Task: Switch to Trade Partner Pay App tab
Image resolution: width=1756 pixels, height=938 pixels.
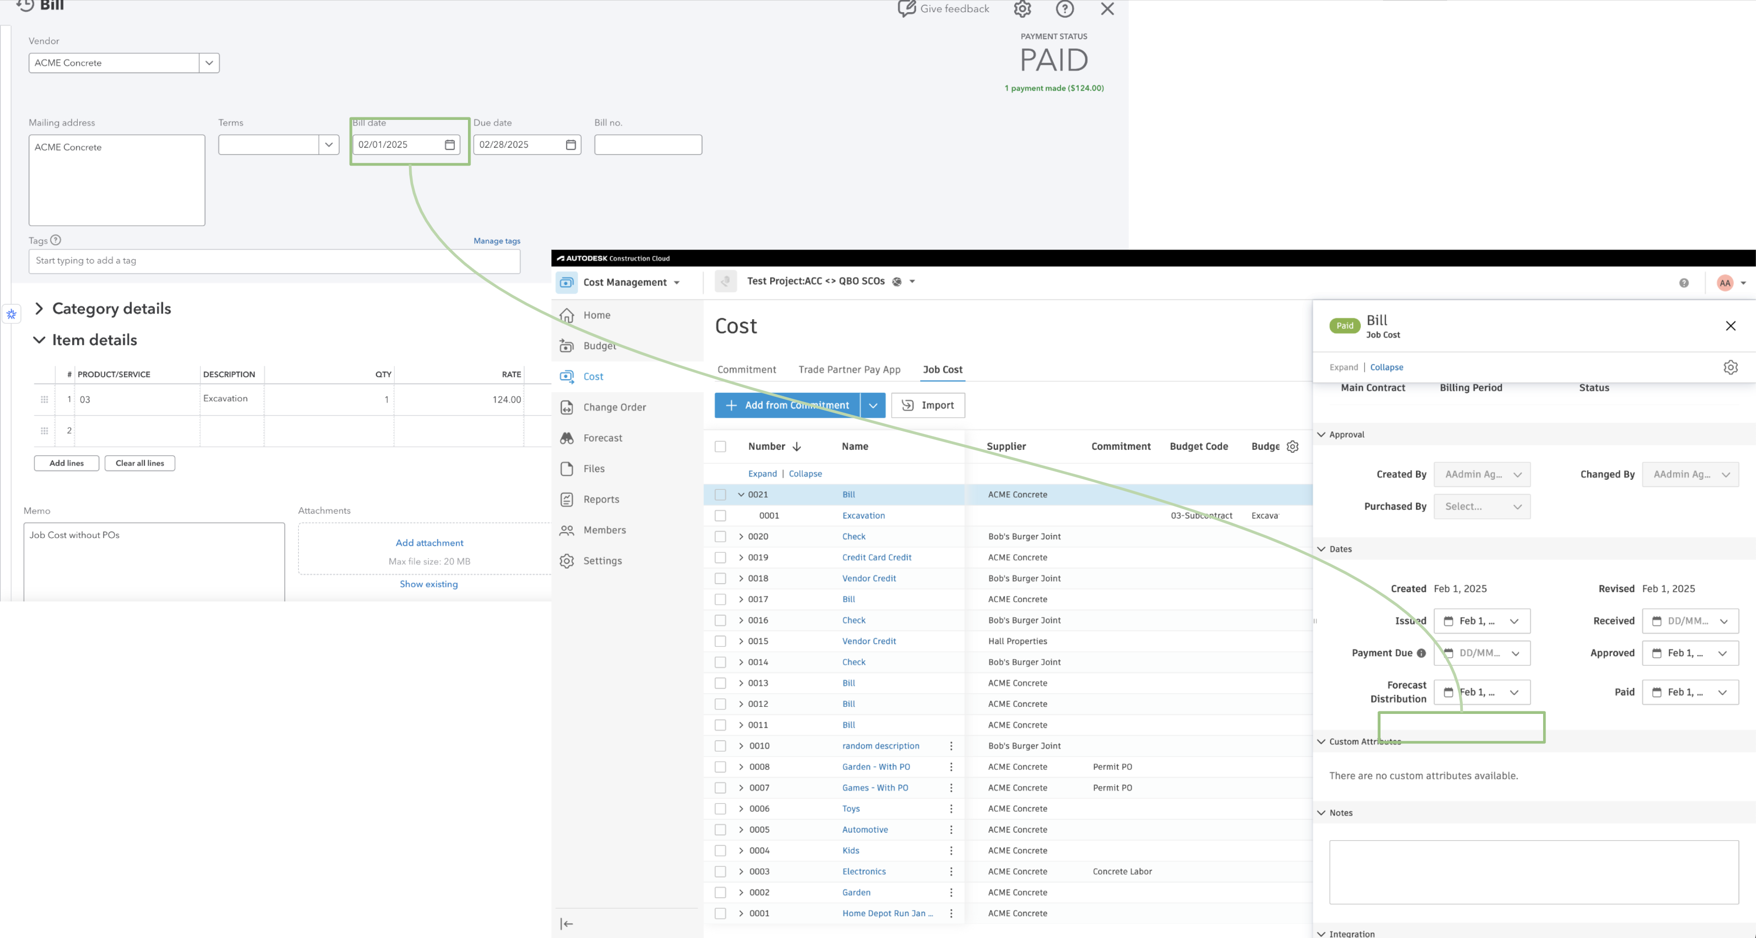Action: [x=850, y=369]
